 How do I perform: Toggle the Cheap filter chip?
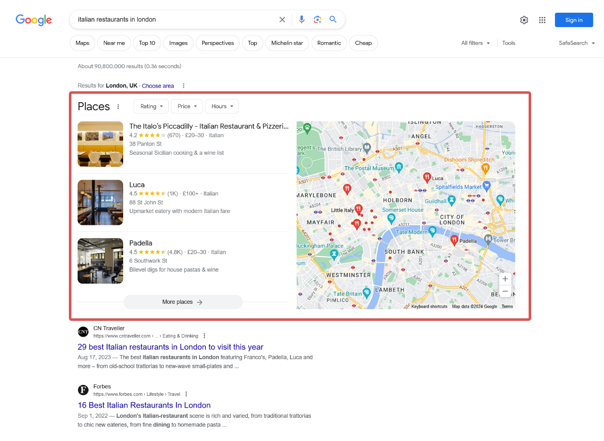click(363, 43)
